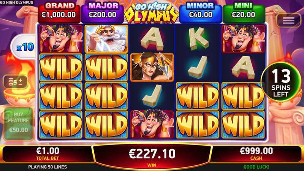Click the Buy Feature €50.00 button
Image resolution: width=304 pixels, height=171 pixels.
(x=18, y=124)
